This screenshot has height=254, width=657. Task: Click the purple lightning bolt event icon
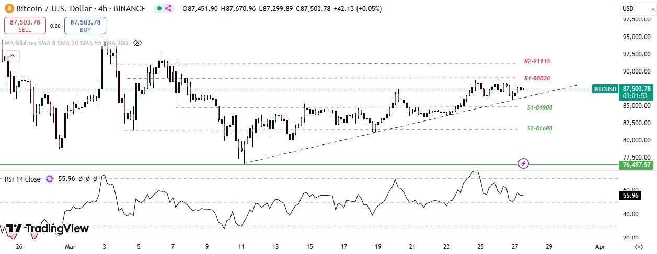pos(524,163)
